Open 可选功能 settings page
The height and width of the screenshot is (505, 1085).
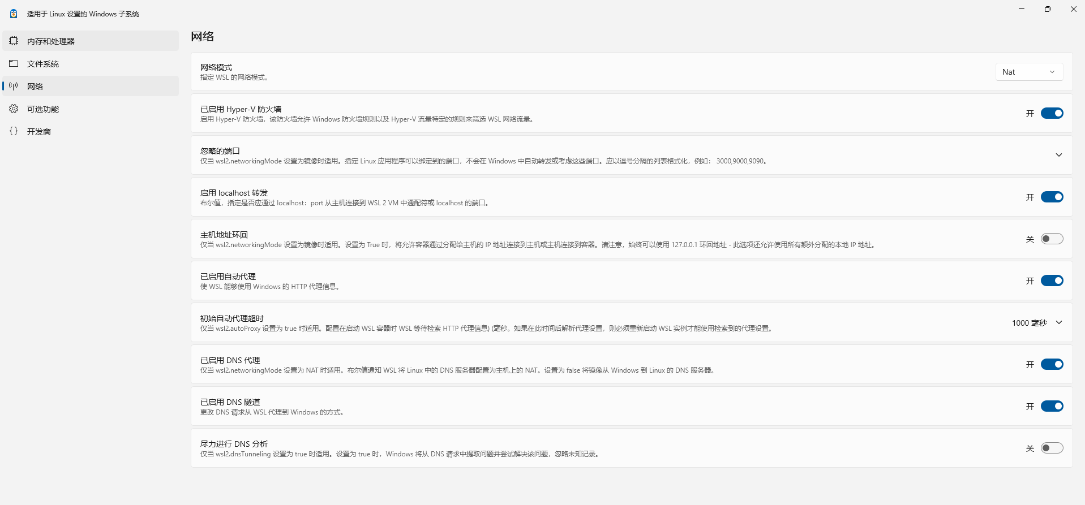click(91, 109)
